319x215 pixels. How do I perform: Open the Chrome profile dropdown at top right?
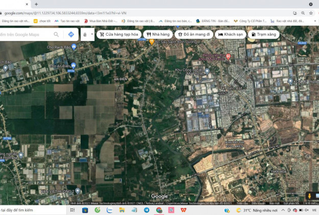(310, 4)
